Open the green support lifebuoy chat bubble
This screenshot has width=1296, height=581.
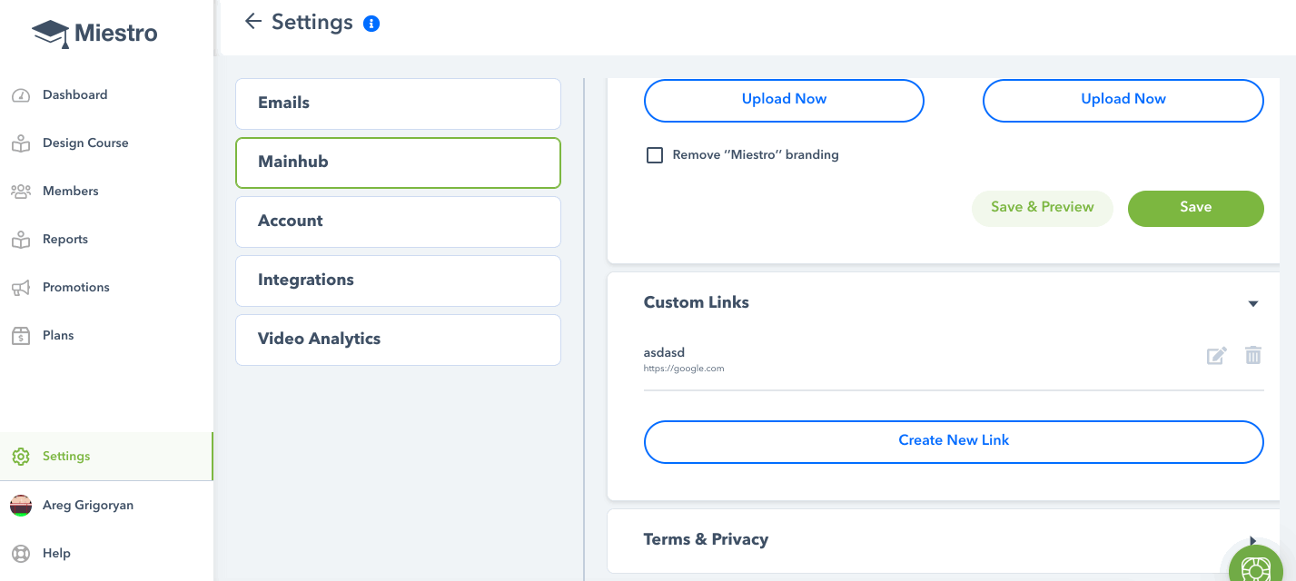1257,565
